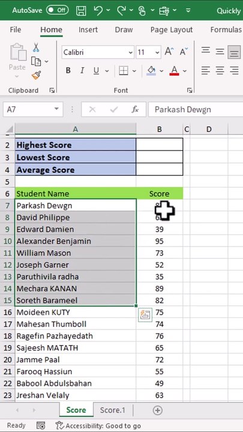
Task: Switch to the Page Layout tab
Action: pyautogui.click(x=172, y=30)
